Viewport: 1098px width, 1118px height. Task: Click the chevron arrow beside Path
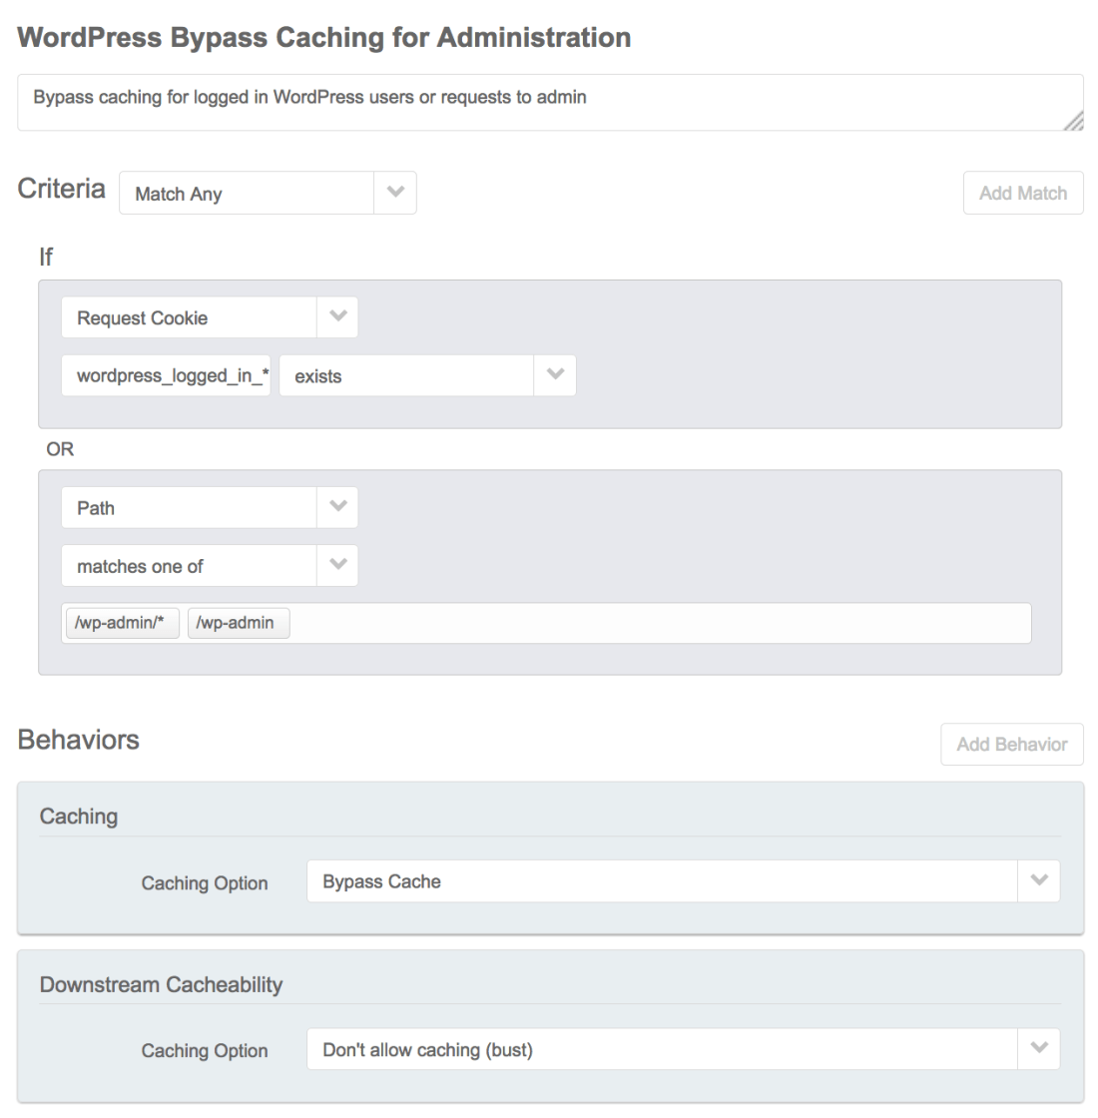pyautogui.click(x=337, y=508)
